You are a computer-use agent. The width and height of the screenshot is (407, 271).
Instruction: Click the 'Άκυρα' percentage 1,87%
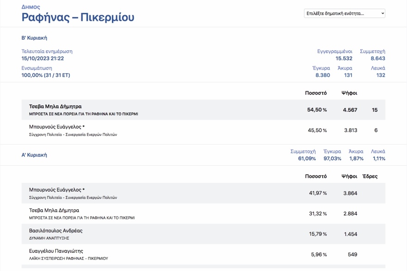[356, 159]
